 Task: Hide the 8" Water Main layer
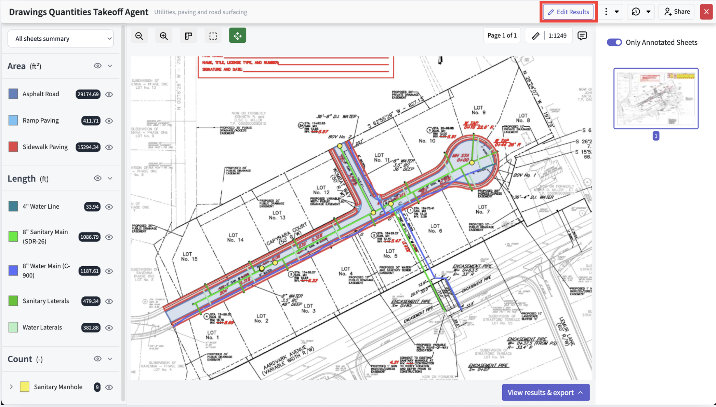[109, 271]
